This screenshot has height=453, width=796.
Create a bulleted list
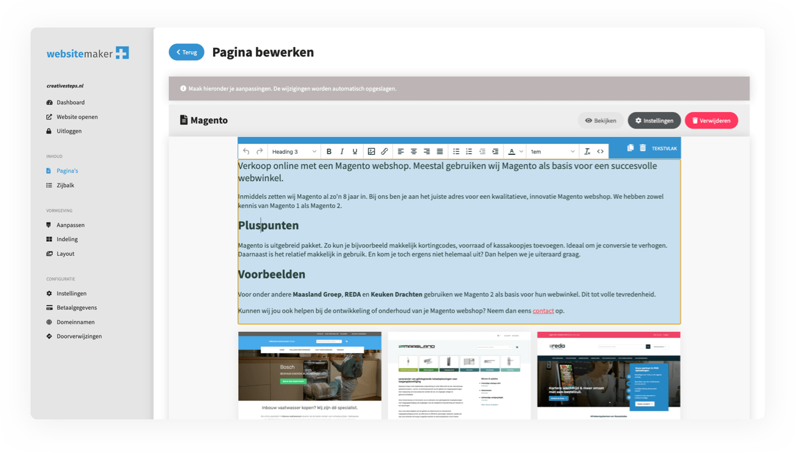pos(456,151)
